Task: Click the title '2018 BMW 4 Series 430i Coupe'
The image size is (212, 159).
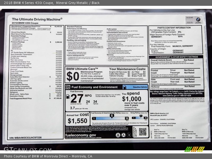Action: tap(29, 3)
